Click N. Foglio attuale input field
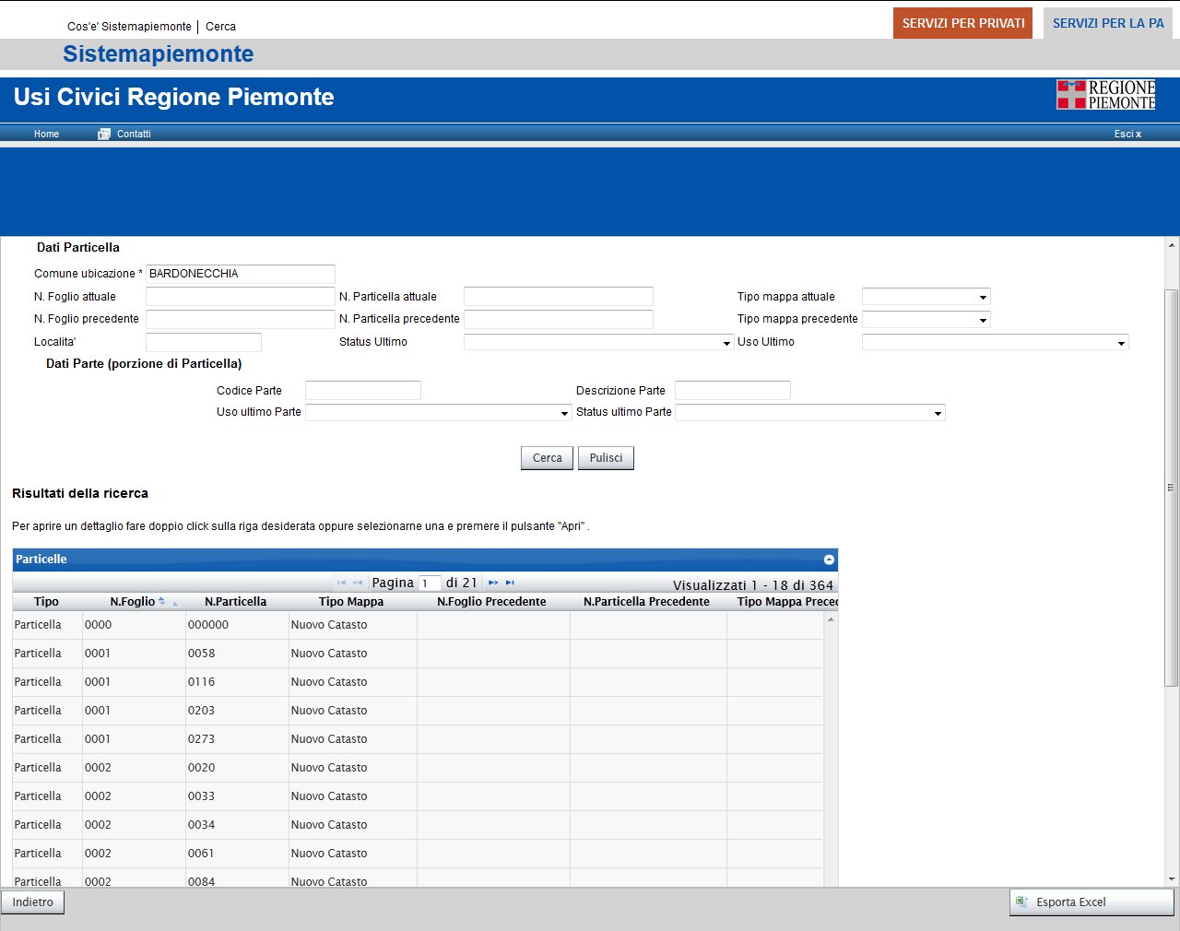Screen dimensions: 1180x931 click(x=241, y=296)
